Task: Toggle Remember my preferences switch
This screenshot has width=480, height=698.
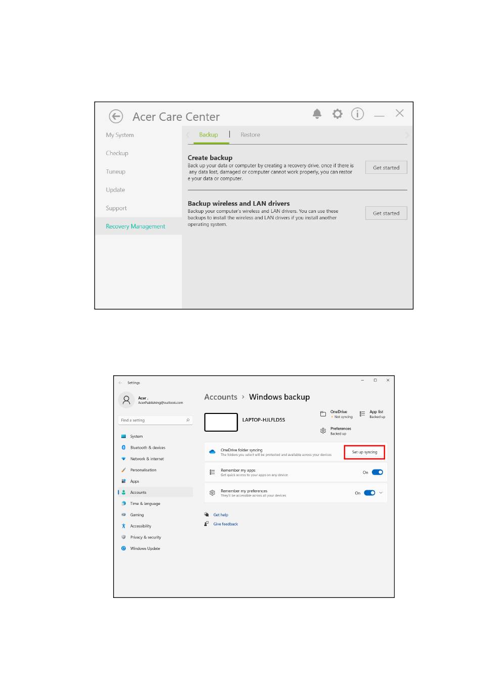Action: (x=370, y=493)
